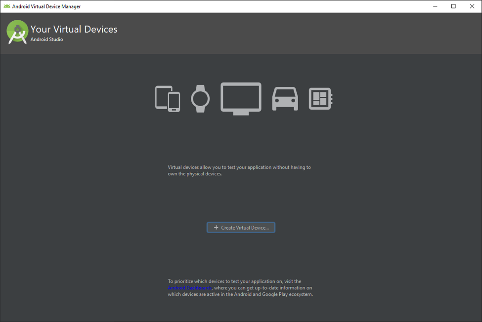Screen dimensions: 482x322
Task: Click the 'Android Studio' subtitle text
Action: (47, 40)
